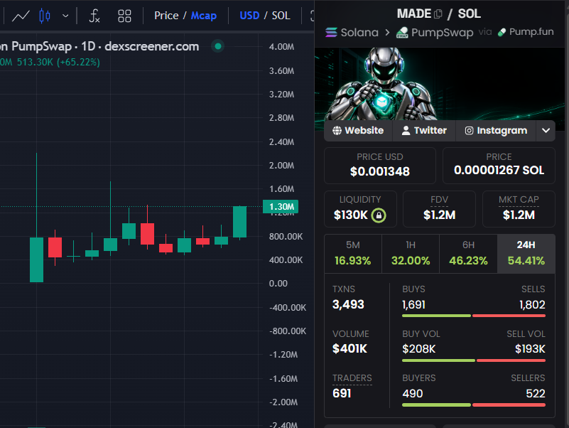This screenshot has height=428, width=569.
Task: Click the TRADERS 691 value
Action: 342,393
